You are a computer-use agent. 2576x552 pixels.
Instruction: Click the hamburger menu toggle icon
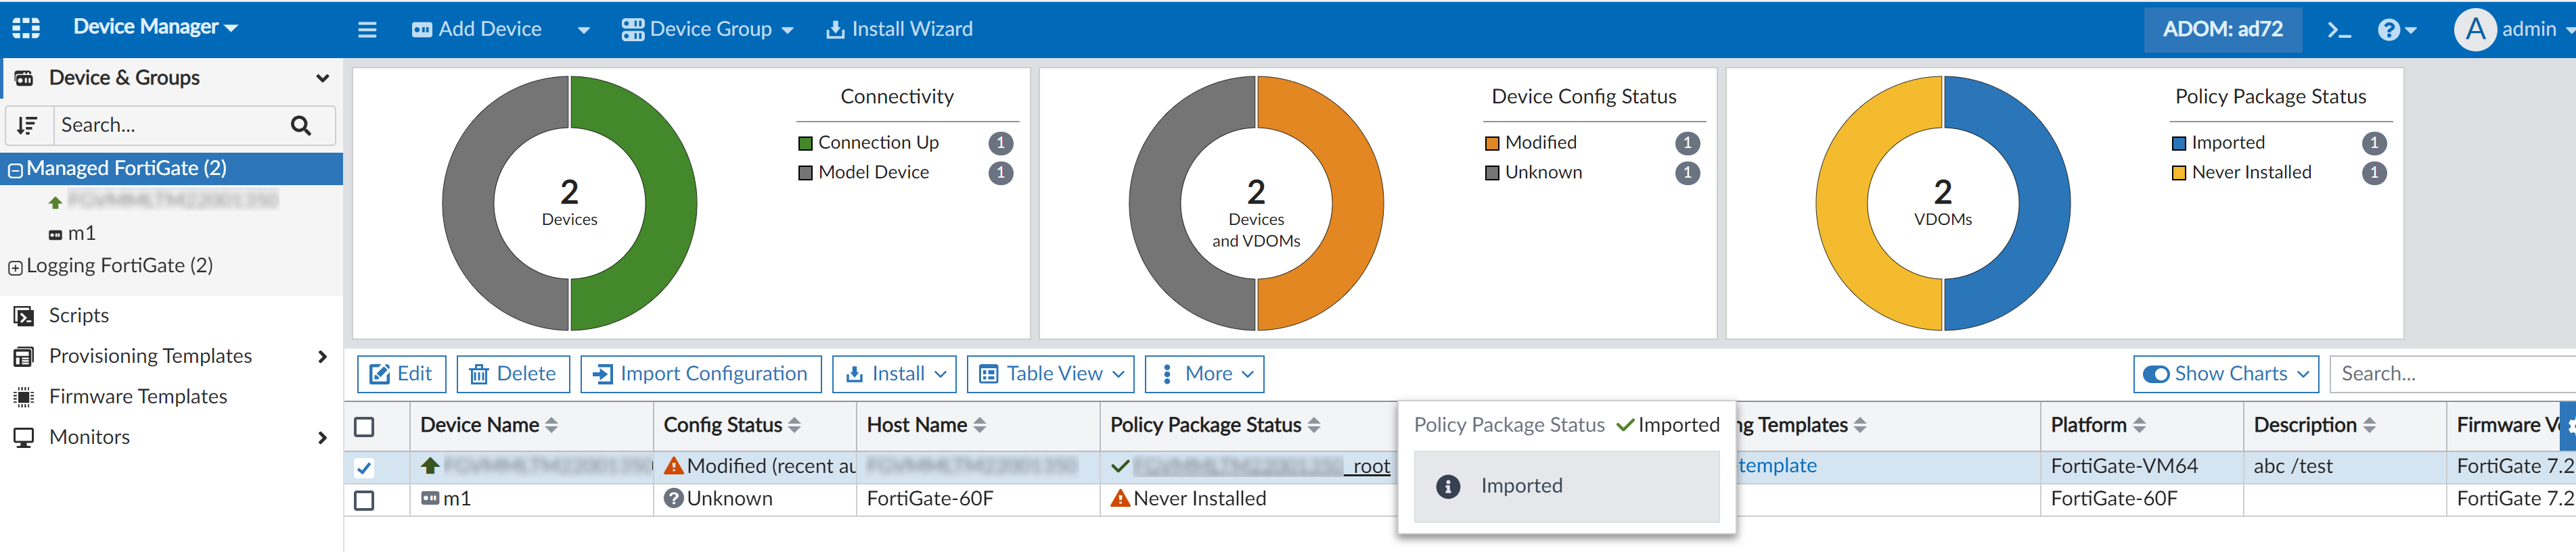point(367,30)
